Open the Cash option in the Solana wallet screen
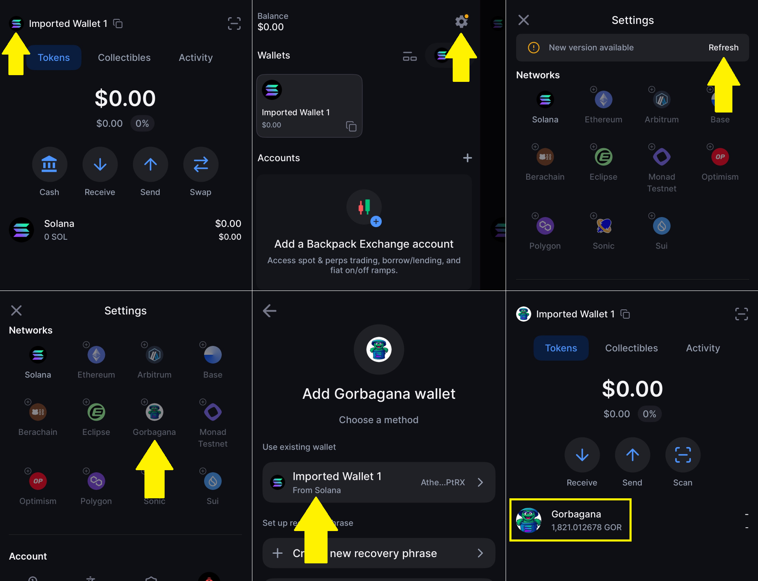Screen dimensions: 758x581 50,164
